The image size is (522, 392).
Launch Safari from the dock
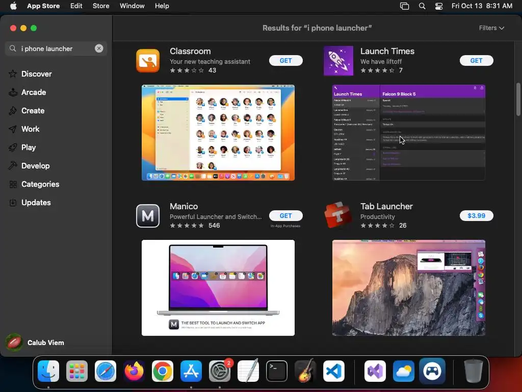pos(106,371)
